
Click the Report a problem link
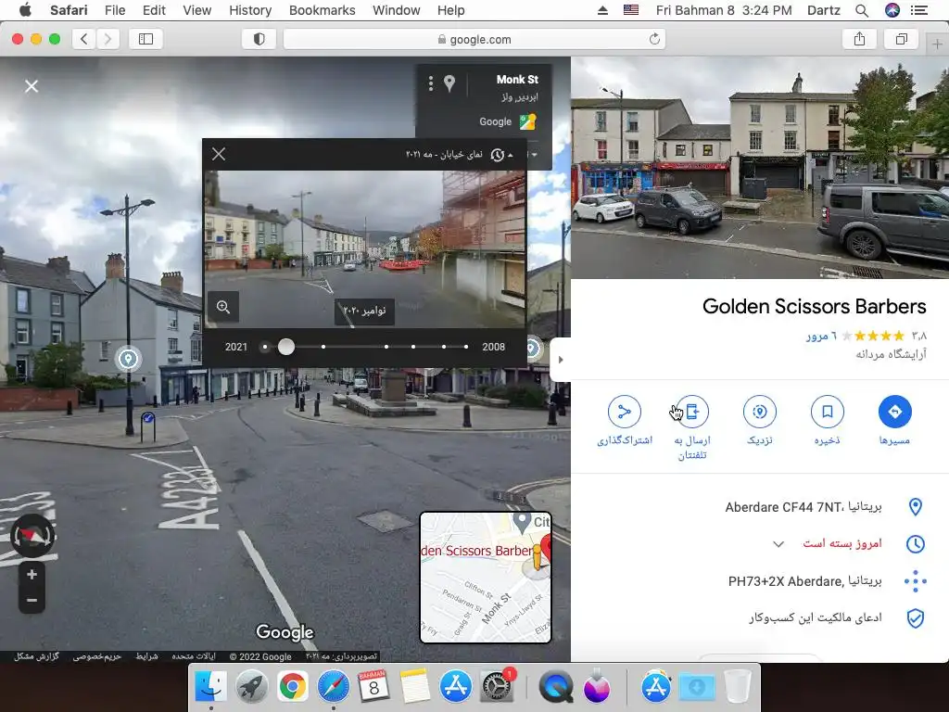coord(36,656)
